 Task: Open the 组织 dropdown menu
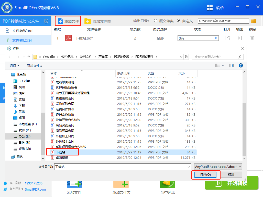(14, 65)
